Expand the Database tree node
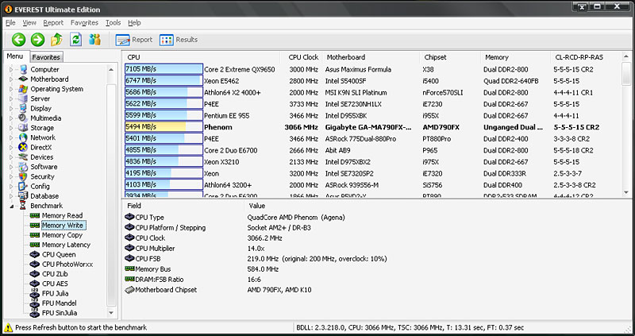 [x=11, y=195]
